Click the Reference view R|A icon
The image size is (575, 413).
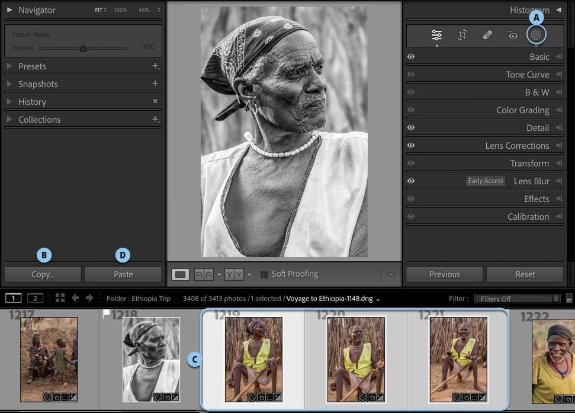[203, 274]
